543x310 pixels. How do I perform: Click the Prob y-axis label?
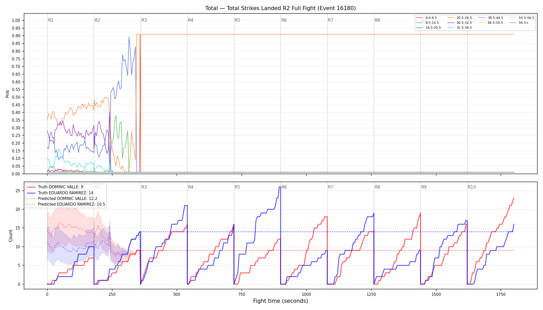(x=7, y=94)
